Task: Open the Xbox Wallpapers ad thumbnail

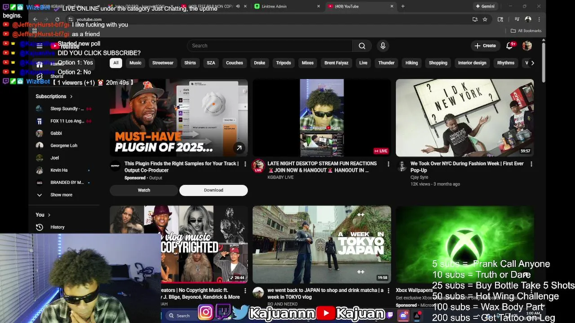Action: click(x=465, y=244)
